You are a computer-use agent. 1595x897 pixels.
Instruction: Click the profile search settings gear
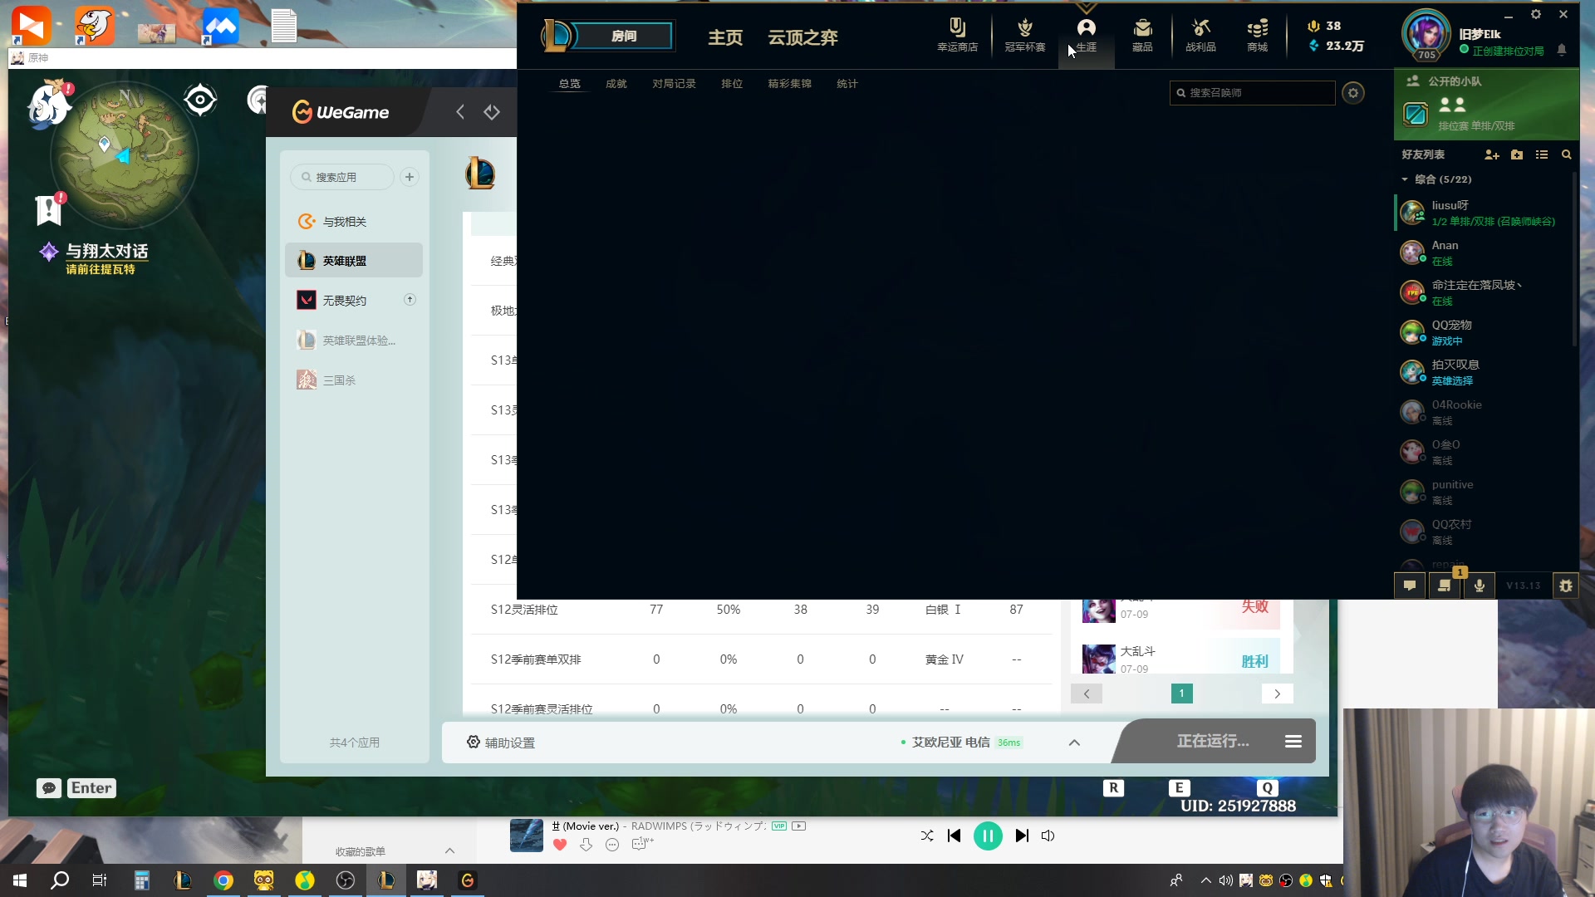[1353, 93]
